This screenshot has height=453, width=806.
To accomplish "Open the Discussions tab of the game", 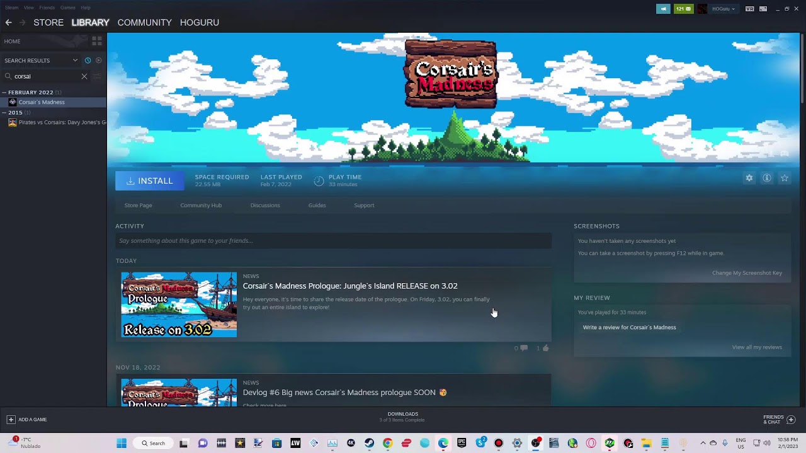I will tap(265, 205).
